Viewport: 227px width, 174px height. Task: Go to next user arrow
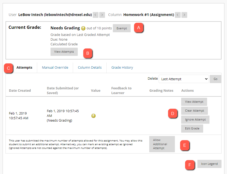pos(102,15)
